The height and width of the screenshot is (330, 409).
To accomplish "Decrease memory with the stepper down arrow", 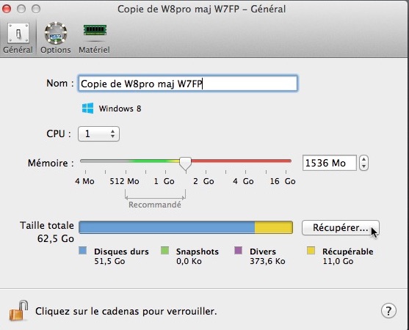I will (x=363, y=166).
